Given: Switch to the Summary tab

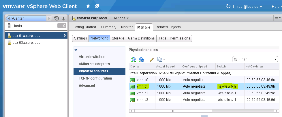Looking at the screenshot, I should [x=108, y=27].
